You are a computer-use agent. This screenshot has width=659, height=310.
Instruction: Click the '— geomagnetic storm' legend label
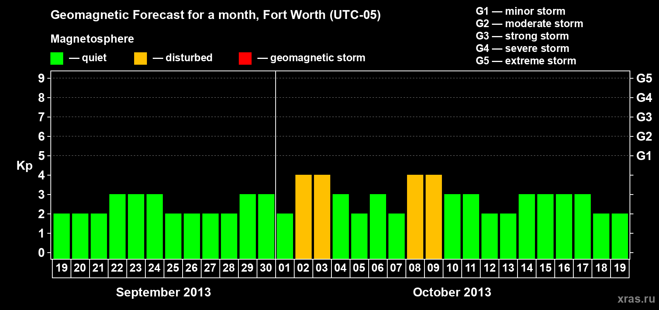pyautogui.click(x=311, y=58)
